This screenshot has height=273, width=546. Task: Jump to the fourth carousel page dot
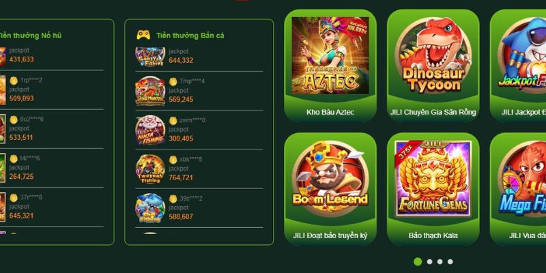[x=450, y=261]
